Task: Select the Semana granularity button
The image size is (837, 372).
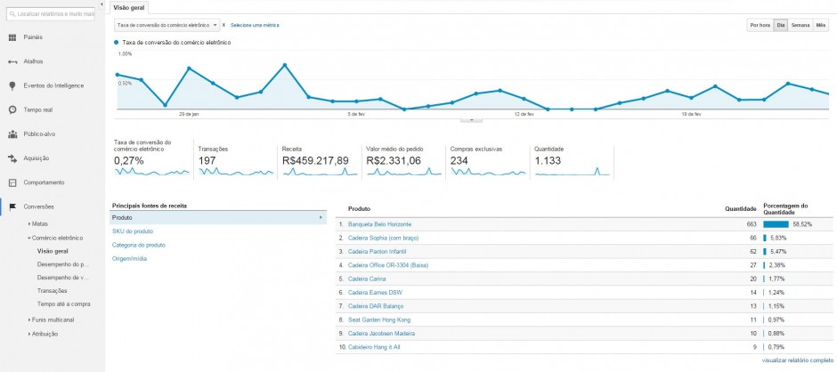Action: click(x=800, y=26)
